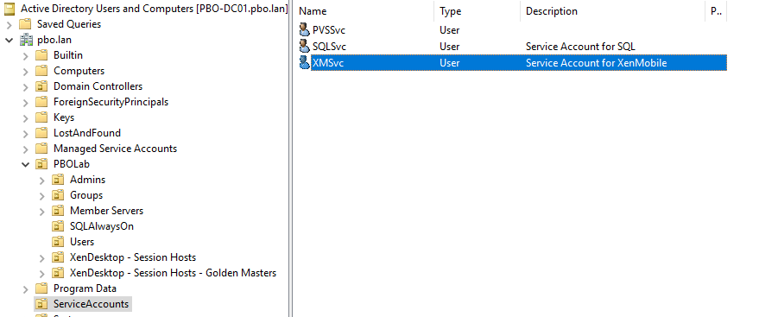Screen dimensions: 778x317
Task: Click the Domain Controllers OU icon
Action: click(41, 86)
